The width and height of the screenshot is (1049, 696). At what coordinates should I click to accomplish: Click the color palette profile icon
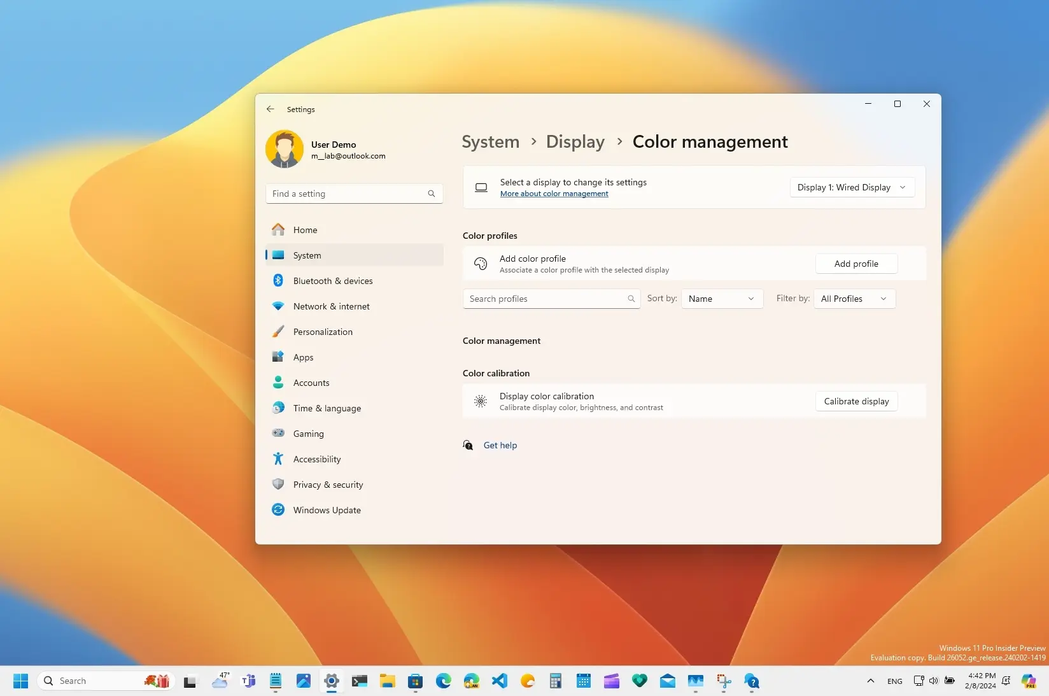[x=481, y=264]
